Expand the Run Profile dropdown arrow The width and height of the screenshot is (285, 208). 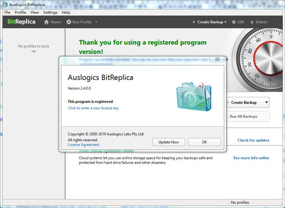(x=96, y=22)
